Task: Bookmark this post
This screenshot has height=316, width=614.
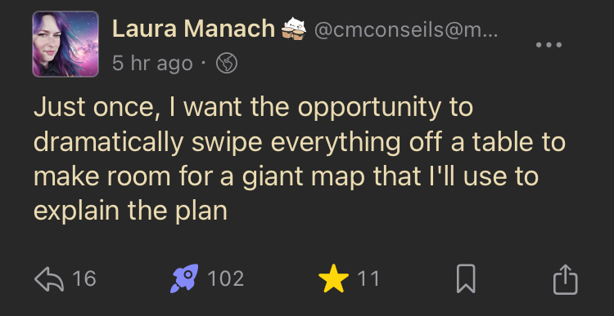Action: tap(466, 278)
